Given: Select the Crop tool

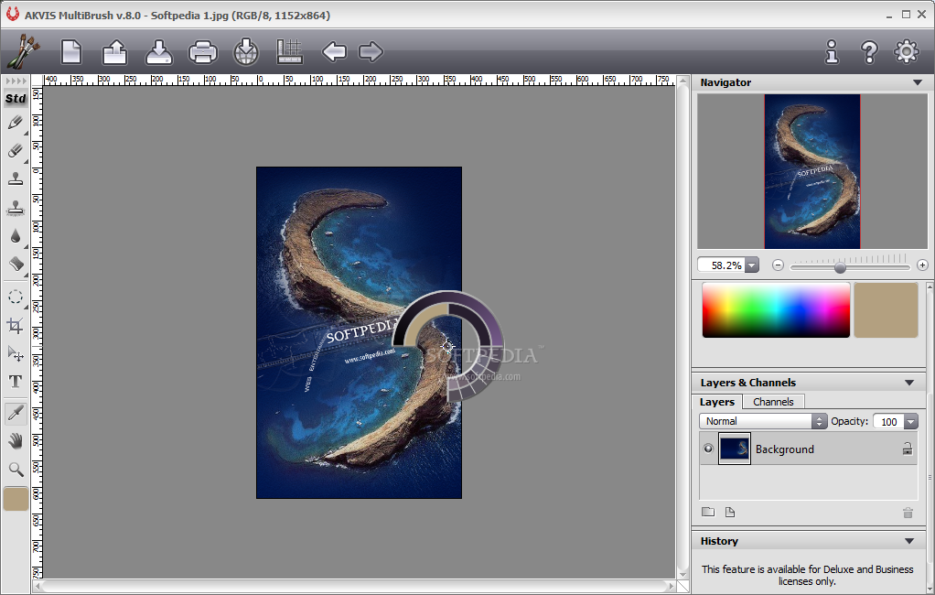Looking at the screenshot, I should (16, 325).
